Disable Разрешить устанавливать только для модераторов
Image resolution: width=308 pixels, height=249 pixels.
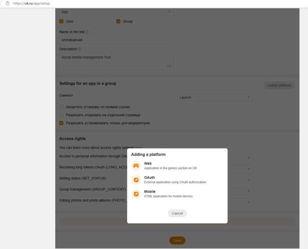coord(61,123)
